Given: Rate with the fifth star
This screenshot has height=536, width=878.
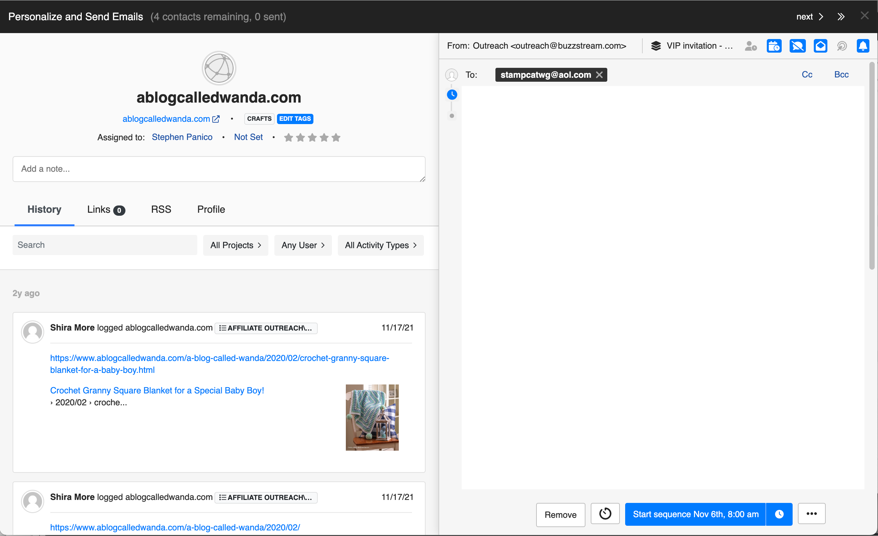Looking at the screenshot, I should coord(336,137).
